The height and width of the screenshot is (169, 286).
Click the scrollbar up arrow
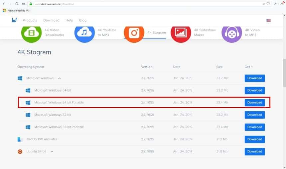pos(284,16)
